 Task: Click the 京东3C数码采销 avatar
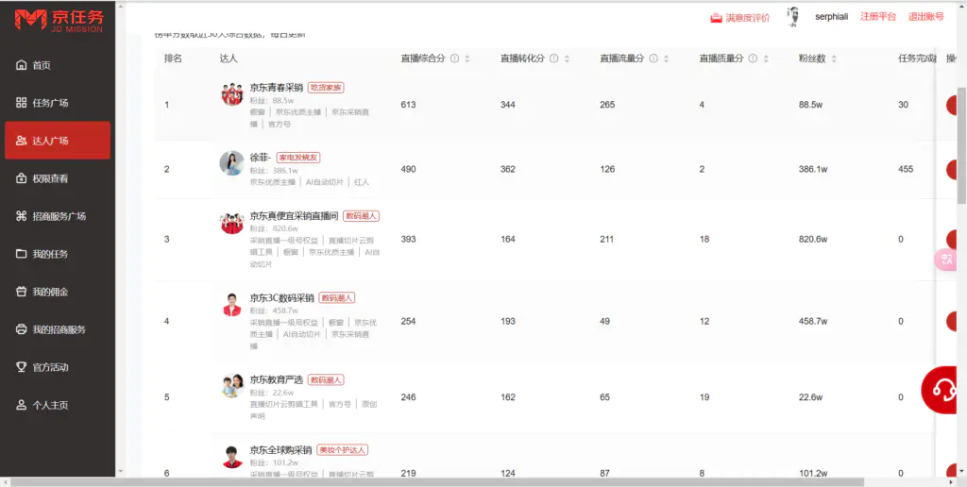(232, 305)
